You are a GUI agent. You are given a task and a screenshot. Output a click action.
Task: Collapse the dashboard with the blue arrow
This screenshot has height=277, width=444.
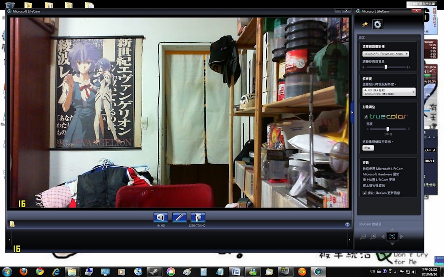[352, 112]
